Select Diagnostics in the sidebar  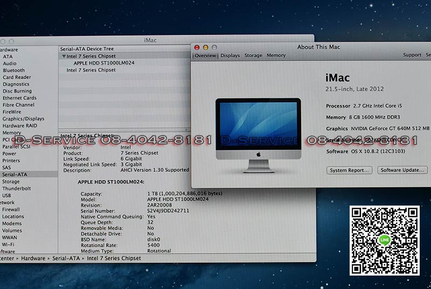point(16,84)
